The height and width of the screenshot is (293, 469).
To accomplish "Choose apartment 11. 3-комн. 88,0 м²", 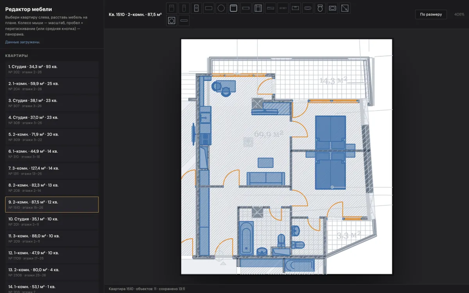I will (x=52, y=238).
